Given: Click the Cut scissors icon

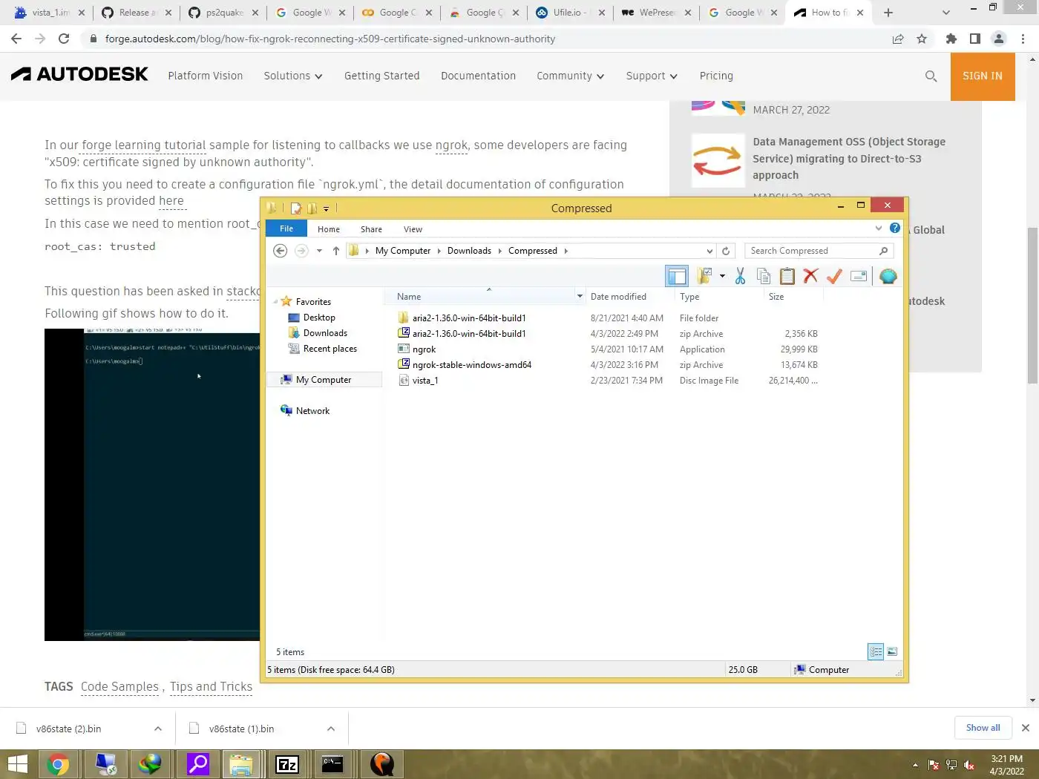Looking at the screenshot, I should tap(740, 277).
